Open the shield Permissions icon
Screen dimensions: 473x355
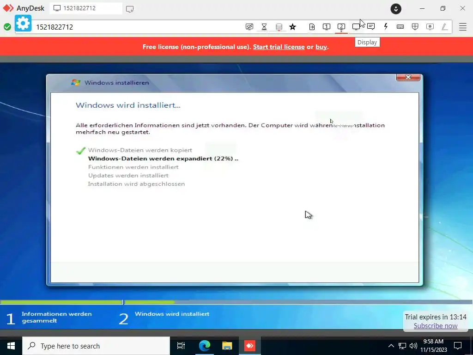tap(415, 27)
